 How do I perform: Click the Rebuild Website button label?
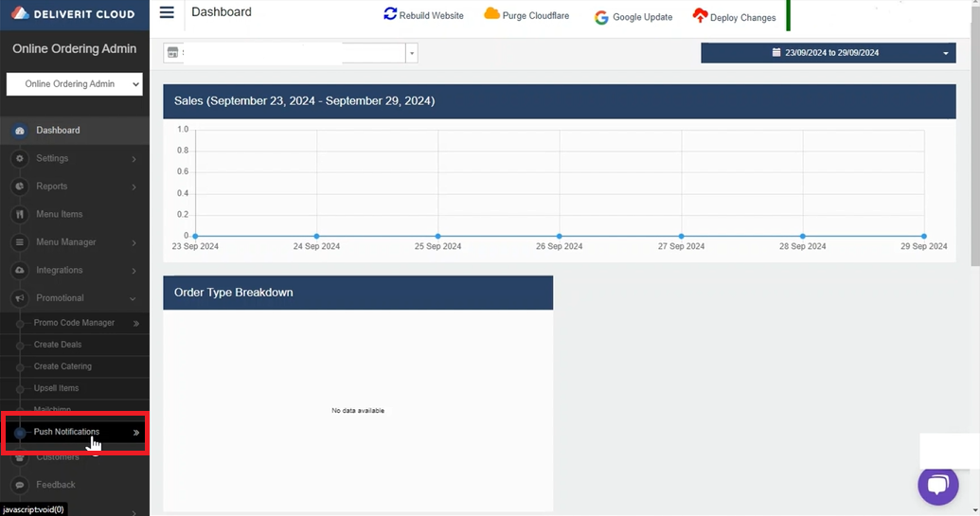[431, 16]
